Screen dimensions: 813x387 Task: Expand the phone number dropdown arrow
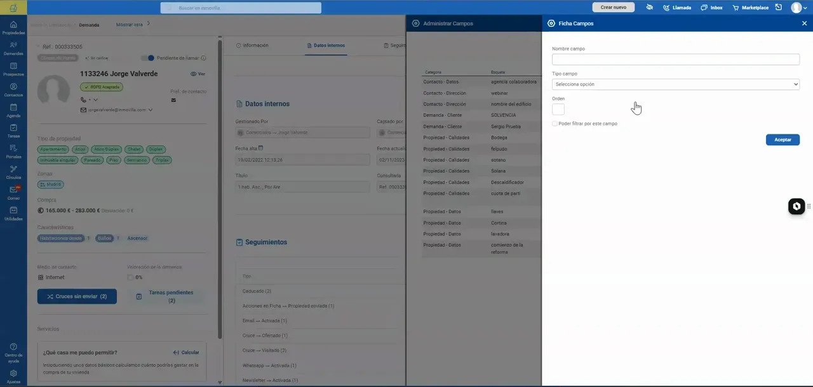pos(96,100)
